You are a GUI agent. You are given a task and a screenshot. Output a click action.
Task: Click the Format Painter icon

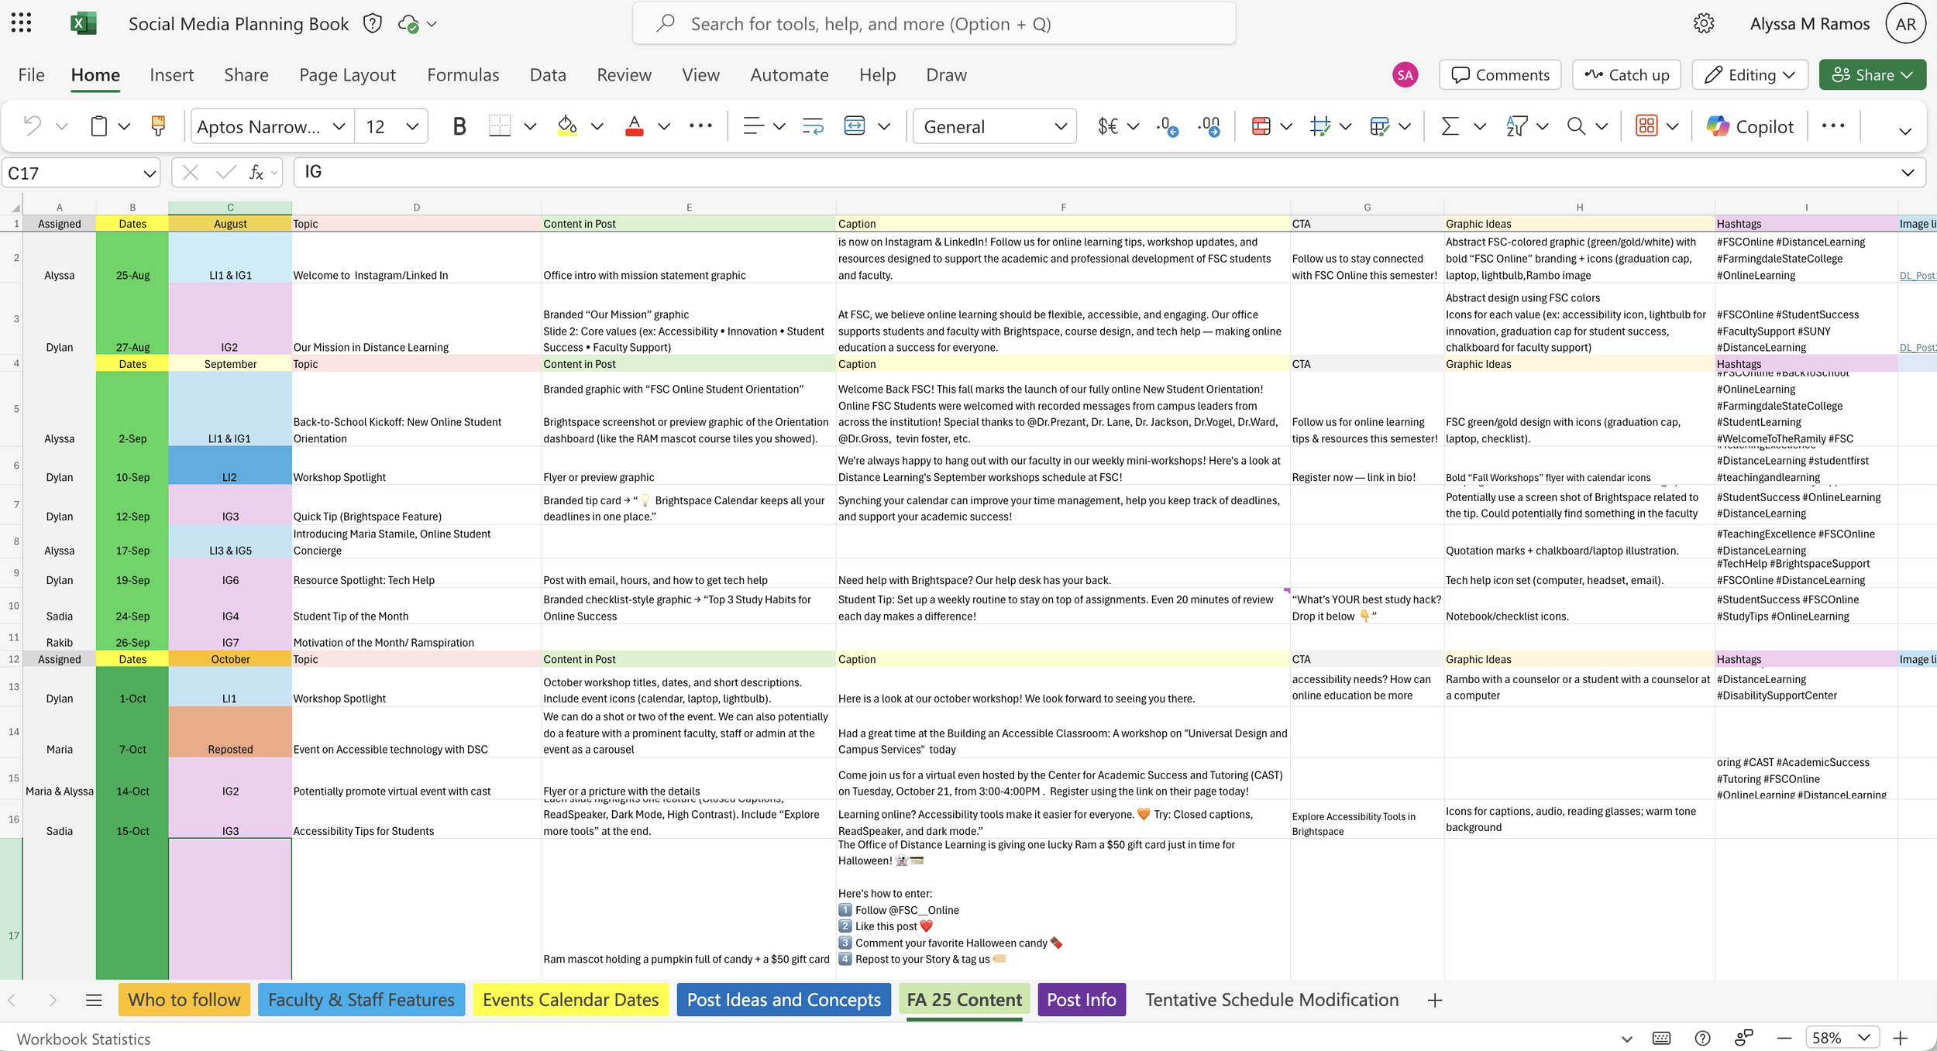click(x=158, y=125)
